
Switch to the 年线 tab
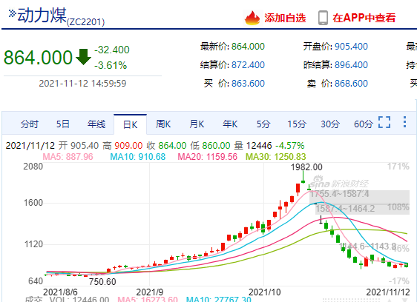point(96,124)
